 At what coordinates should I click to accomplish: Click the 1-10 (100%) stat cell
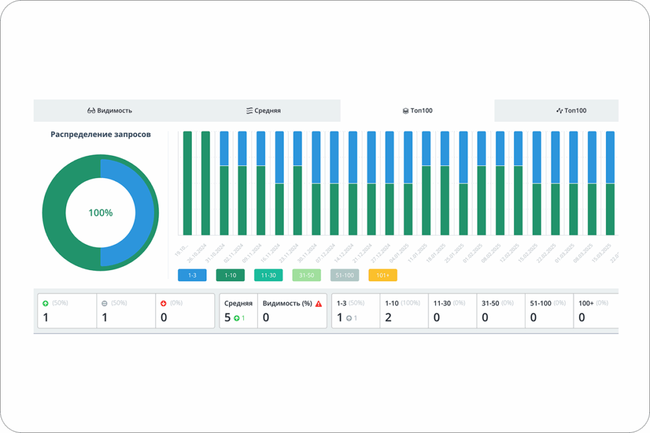pyautogui.click(x=404, y=311)
